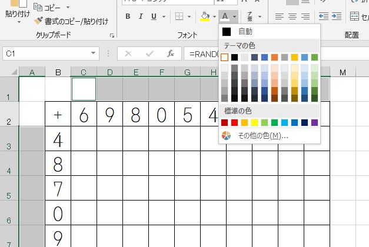369x247 pixels.
Task: Open underline style dropdown arrow
Action: 164,16
